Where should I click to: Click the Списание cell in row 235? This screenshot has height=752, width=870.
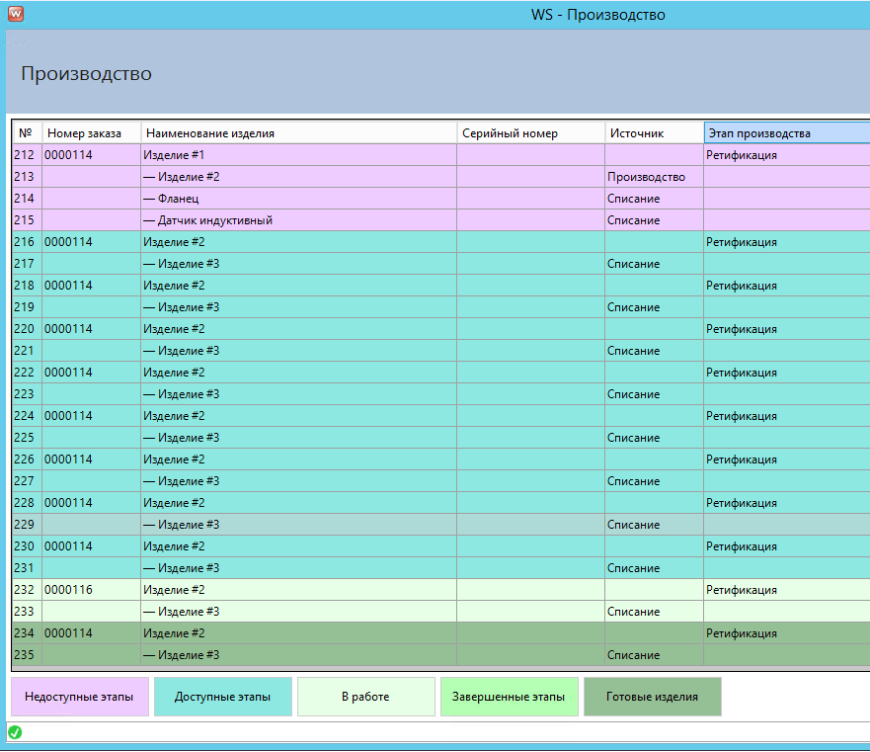(655, 655)
